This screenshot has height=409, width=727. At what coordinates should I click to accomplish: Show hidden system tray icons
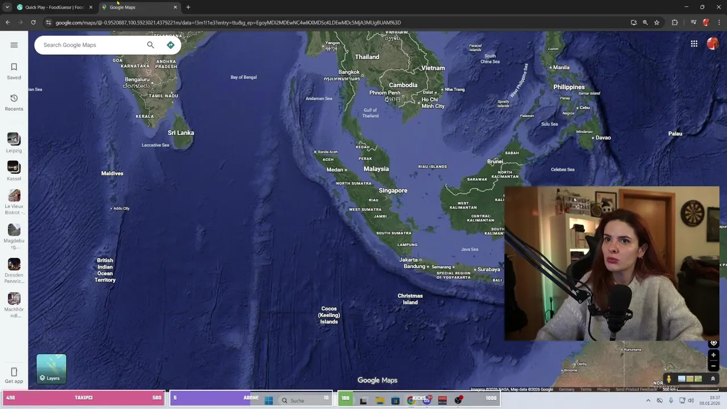(x=648, y=400)
